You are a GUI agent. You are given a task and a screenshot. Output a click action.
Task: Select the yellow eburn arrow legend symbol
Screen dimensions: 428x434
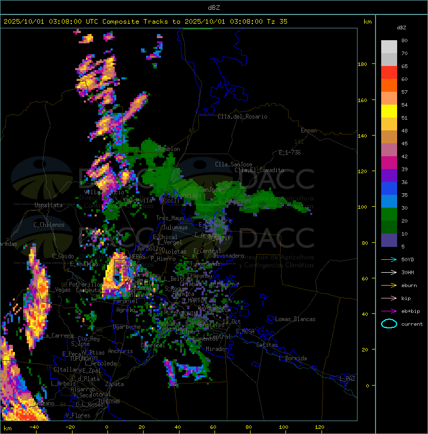389,286
